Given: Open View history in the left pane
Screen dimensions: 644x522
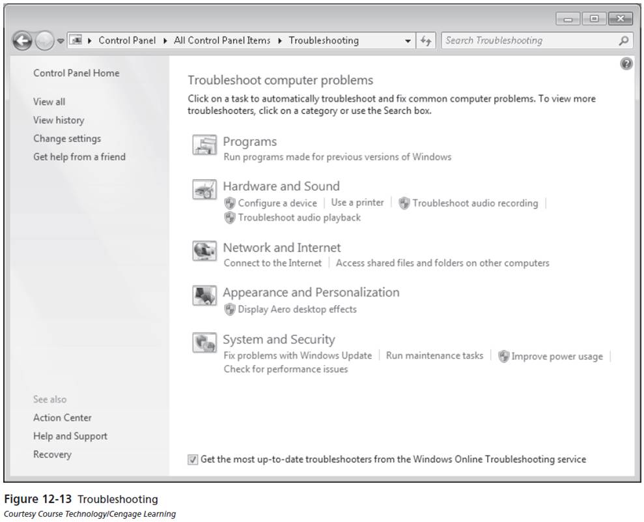Looking at the screenshot, I should coord(59,120).
